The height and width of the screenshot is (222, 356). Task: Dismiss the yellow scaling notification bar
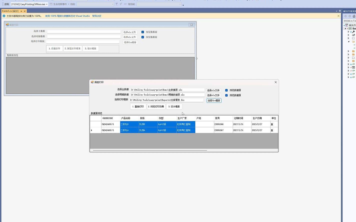pyautogui.click(x=338, y=16)
